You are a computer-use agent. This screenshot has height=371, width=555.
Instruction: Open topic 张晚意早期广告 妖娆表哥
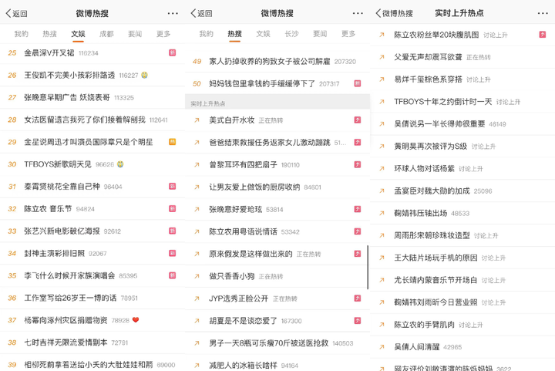pyautogui.click(x=67, y=97)
